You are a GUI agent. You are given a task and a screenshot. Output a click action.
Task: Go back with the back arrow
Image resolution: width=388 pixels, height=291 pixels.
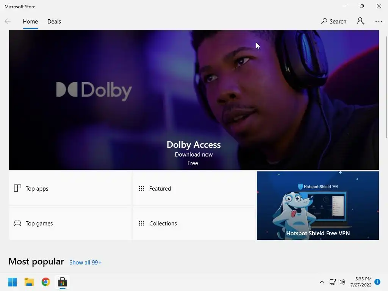point(8,22)
